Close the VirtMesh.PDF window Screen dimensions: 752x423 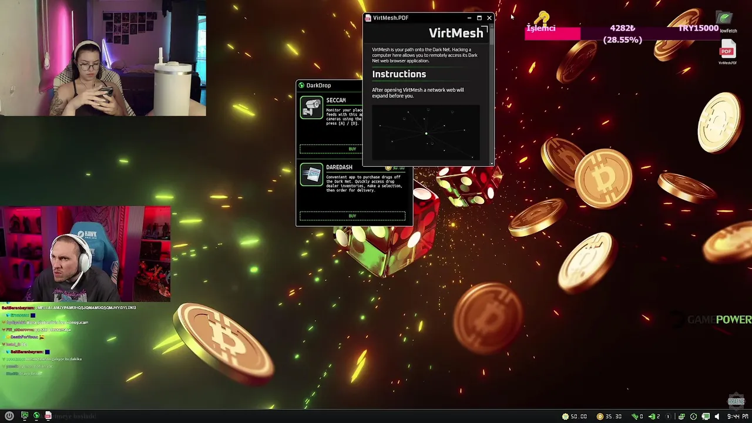click(489, 18)
